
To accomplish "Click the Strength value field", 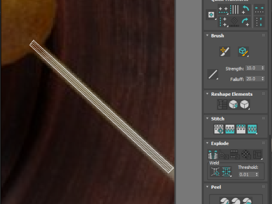I will click(253, 68).
